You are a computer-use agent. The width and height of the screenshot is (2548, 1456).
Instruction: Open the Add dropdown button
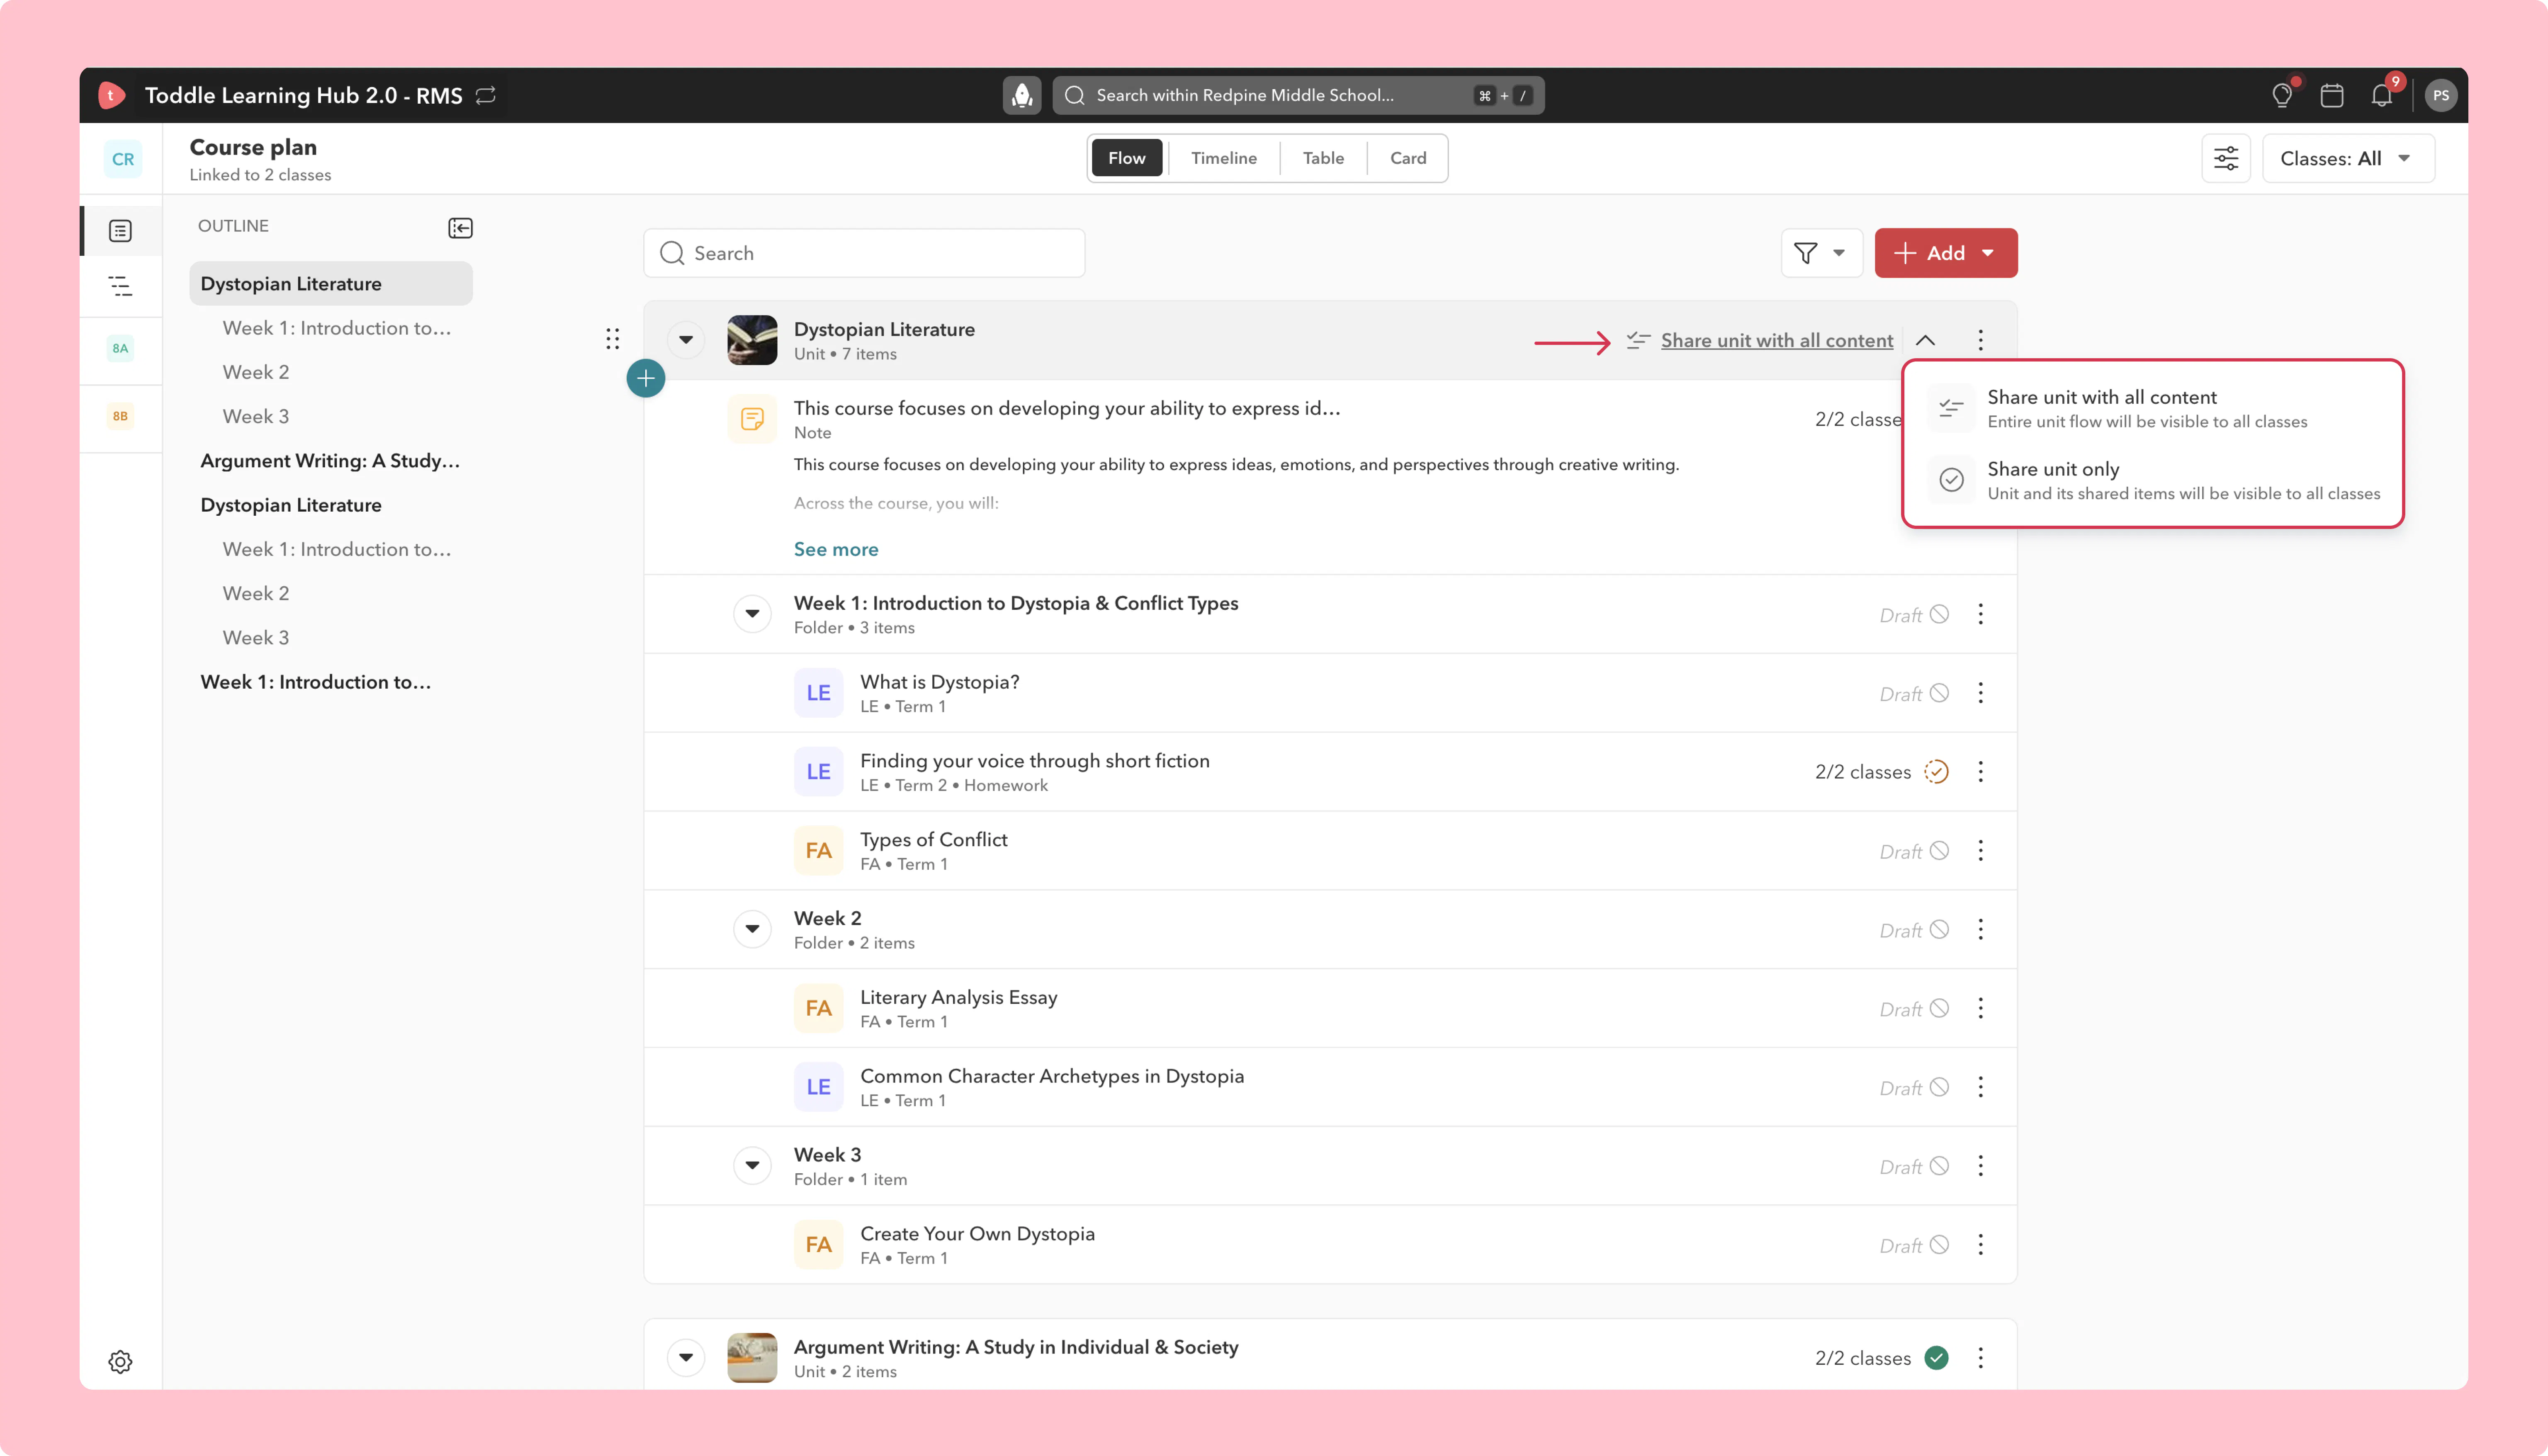(1945, 253)
